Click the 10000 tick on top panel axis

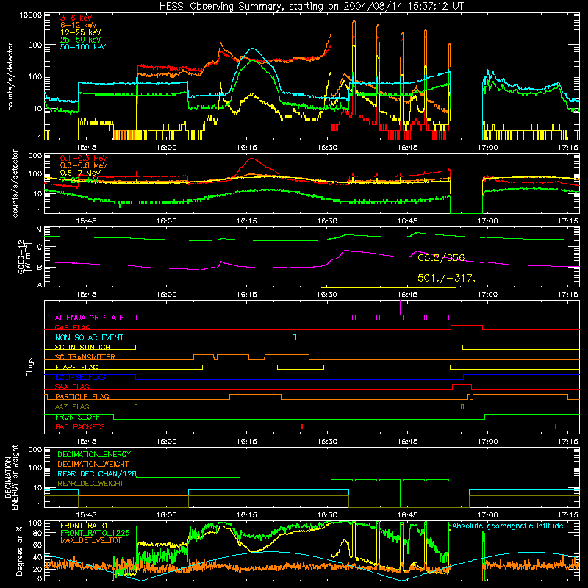30,15
